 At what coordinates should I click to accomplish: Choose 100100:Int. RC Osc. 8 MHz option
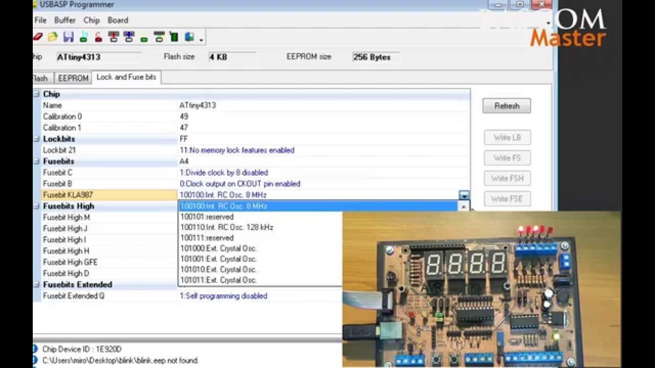coord(319,206)
